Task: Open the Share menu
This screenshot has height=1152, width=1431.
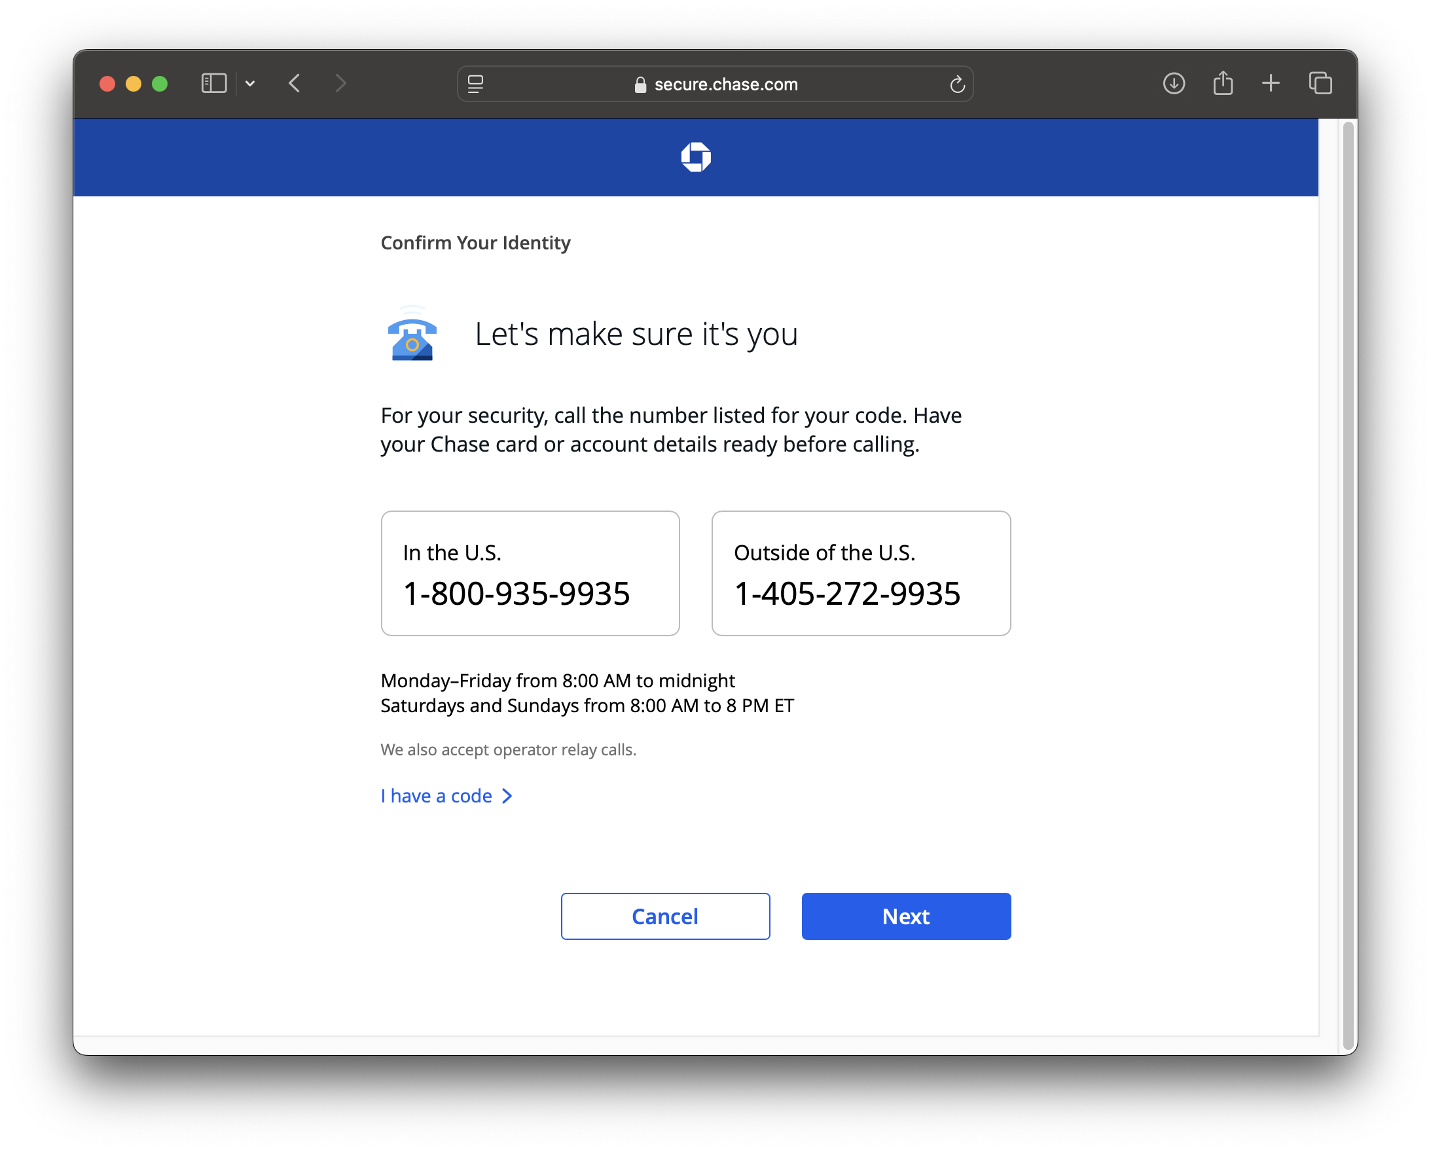Action: point(1223,83)
